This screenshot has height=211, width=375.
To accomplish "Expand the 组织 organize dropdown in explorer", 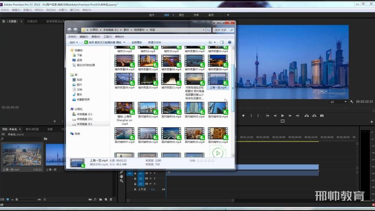I will pyautogui.click(x=74, y=42).
